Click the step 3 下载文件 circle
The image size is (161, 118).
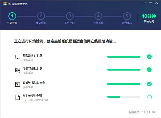(69, 16)
